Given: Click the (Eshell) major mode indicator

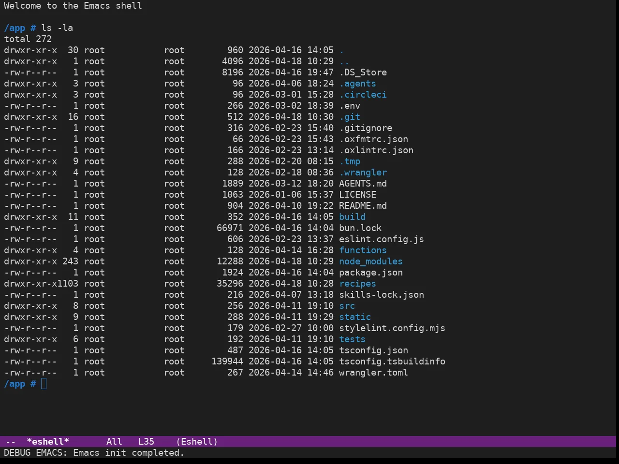Looking at the screenshot, I should (197, 441).
